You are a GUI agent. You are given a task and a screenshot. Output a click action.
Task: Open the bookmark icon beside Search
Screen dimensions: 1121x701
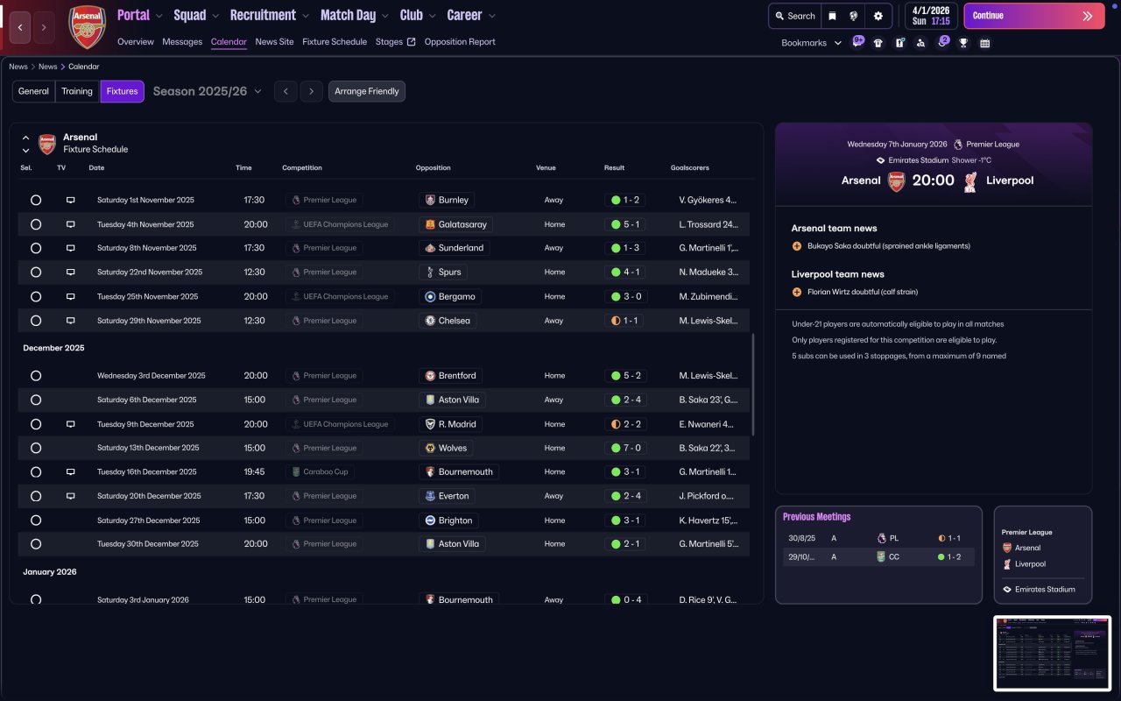[832, 16]
